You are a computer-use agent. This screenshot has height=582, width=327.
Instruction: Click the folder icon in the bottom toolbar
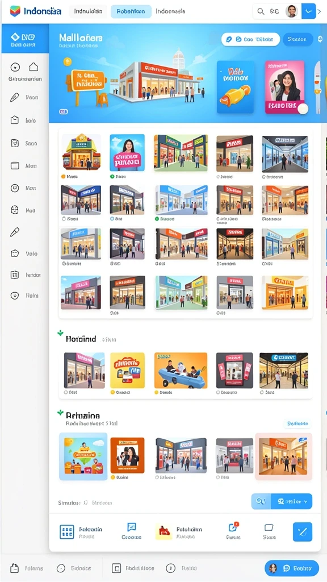pyautogui.click(x=269, y=527)
